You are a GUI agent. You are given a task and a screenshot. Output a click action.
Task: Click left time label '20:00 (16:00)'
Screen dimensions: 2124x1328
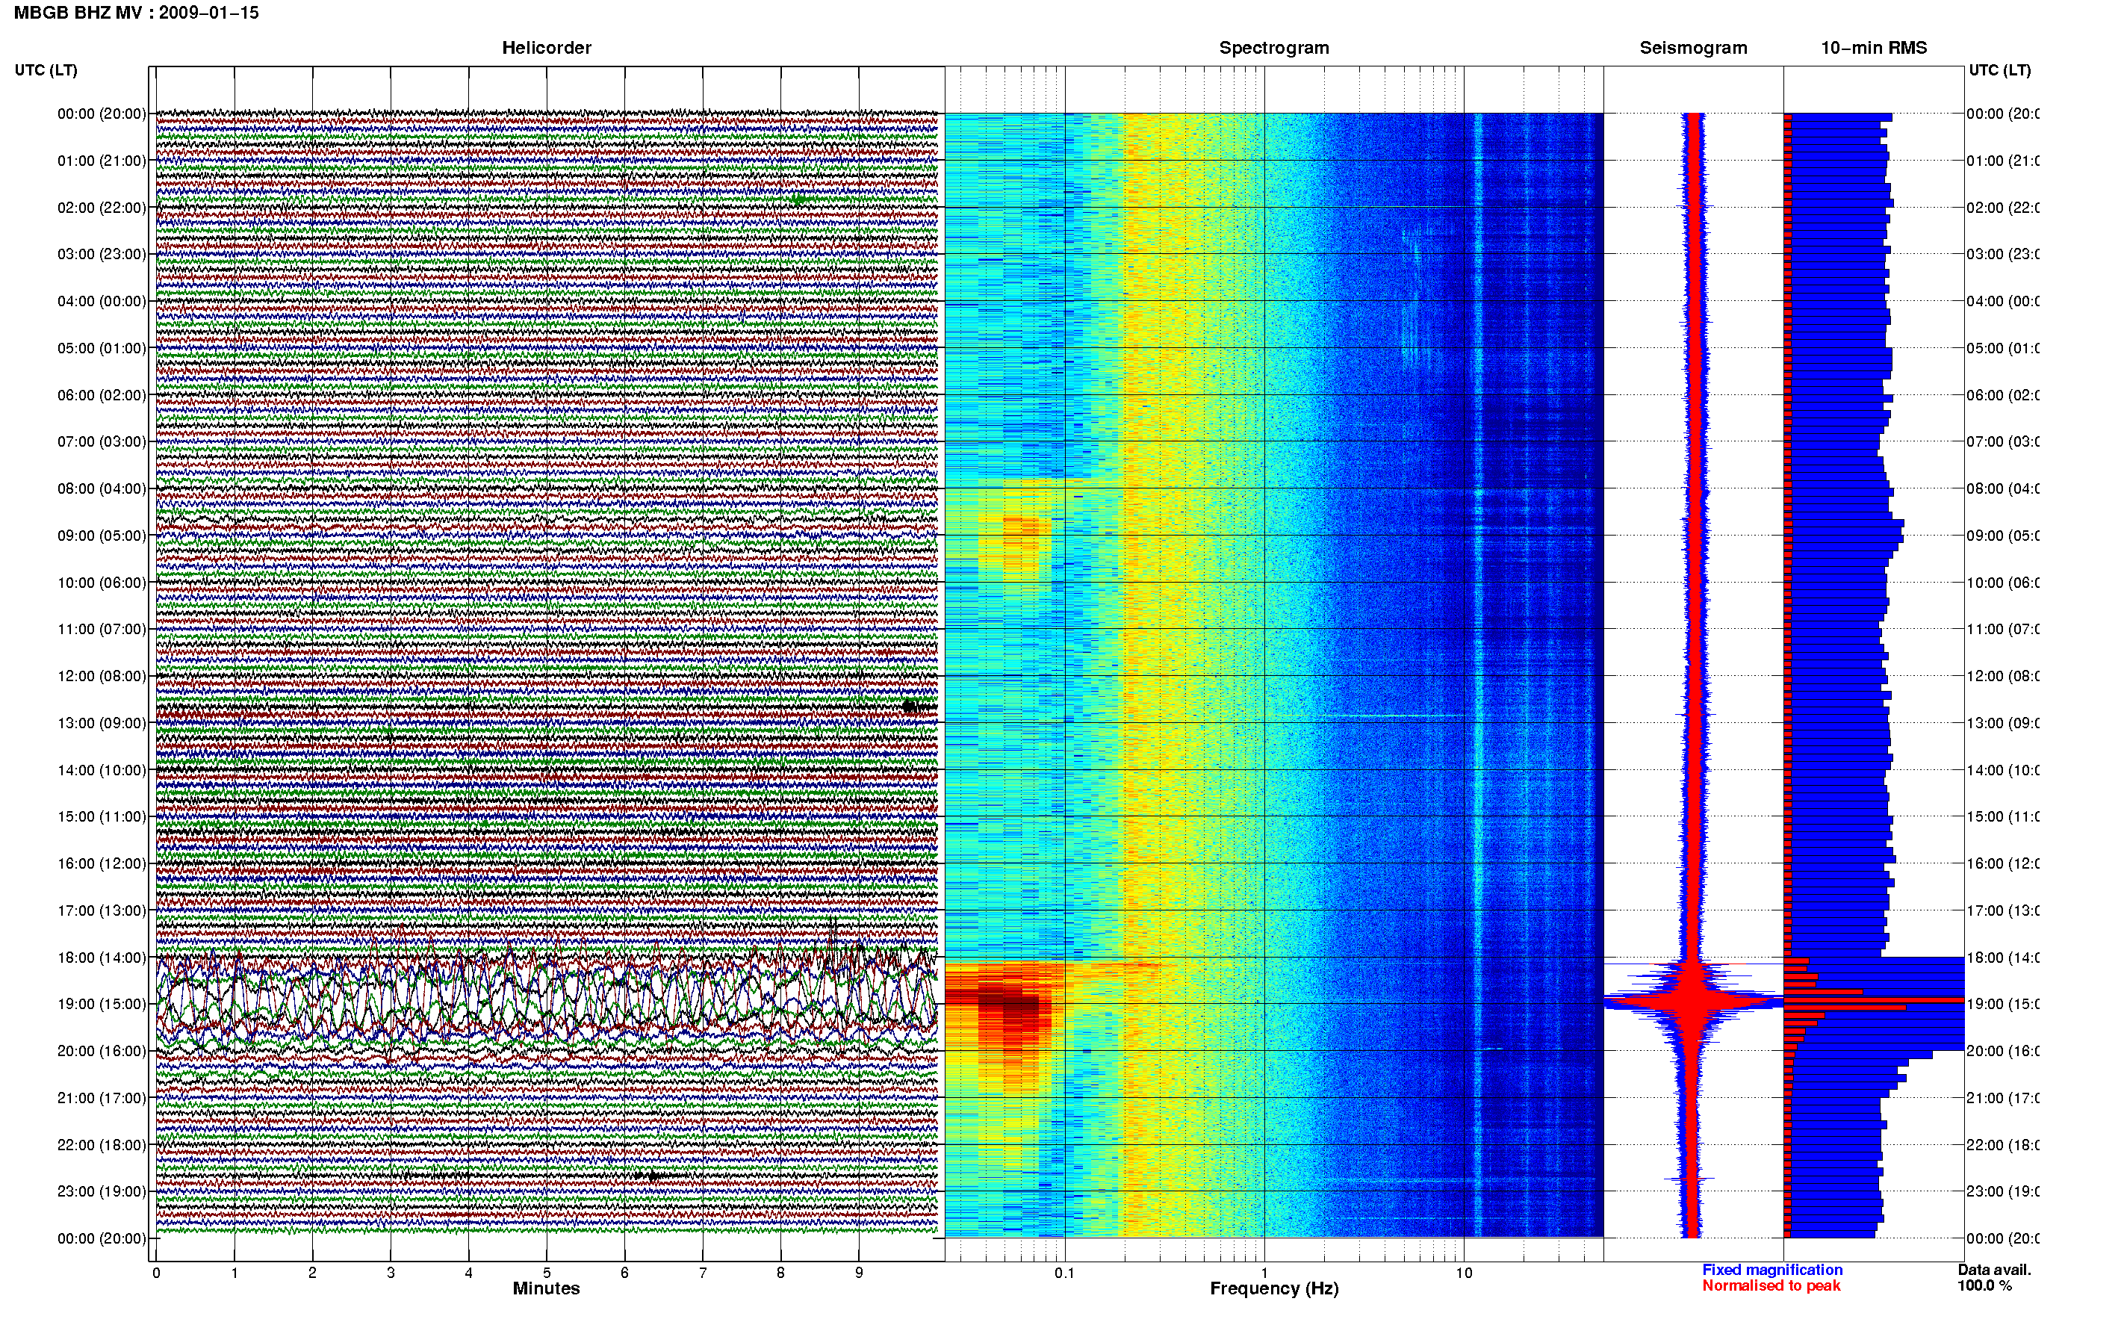point(102,1050)
